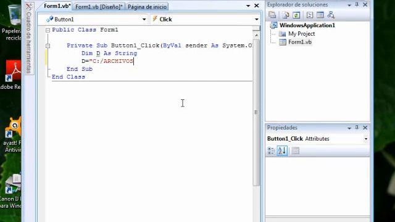Click the code editor vertical scrollbar thumb
Image resolution: width=395 pixels, height=222 pixels.
[256, 112]
